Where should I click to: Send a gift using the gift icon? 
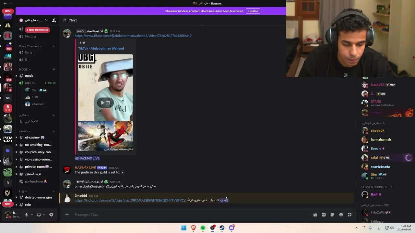coord(315,215)
